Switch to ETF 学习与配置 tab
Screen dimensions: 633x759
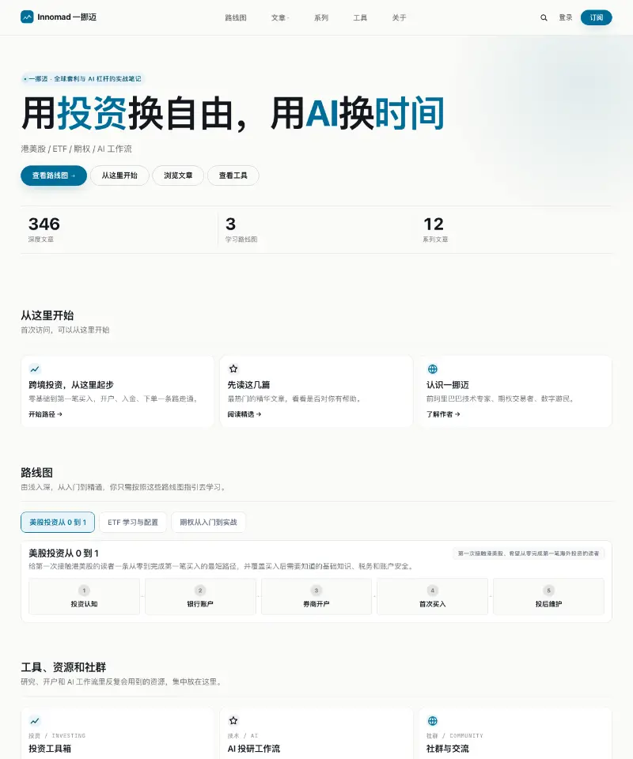[x=133, y=523]
